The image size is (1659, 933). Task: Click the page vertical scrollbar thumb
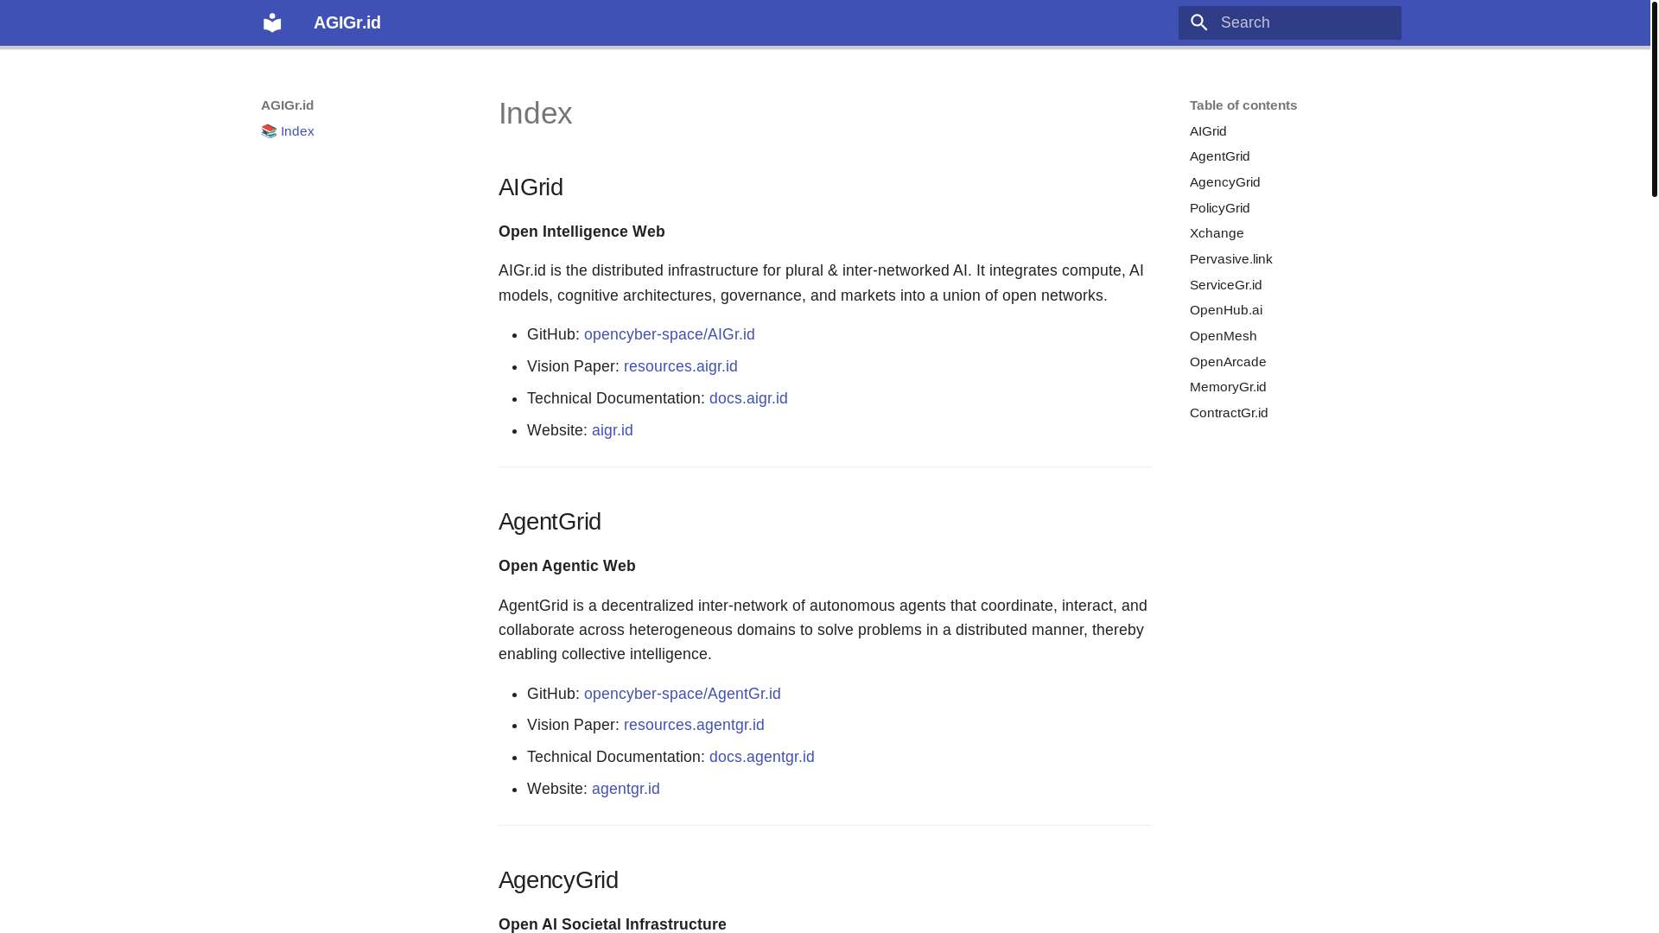pos(1654,98)
